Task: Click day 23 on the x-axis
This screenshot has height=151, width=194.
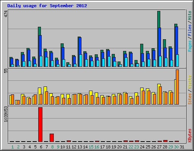Action: tap(136, 147)
